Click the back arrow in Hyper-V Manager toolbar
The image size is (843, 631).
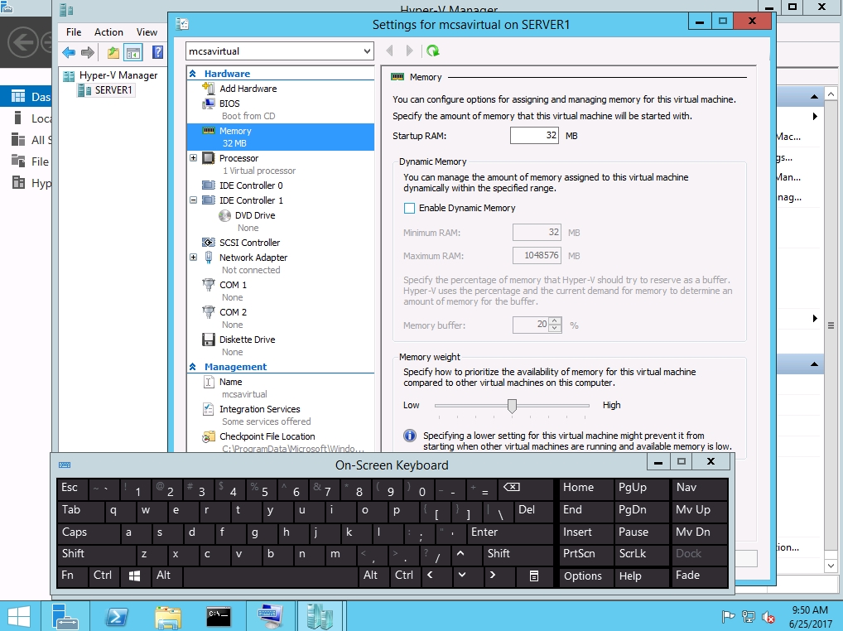(69, 52)
